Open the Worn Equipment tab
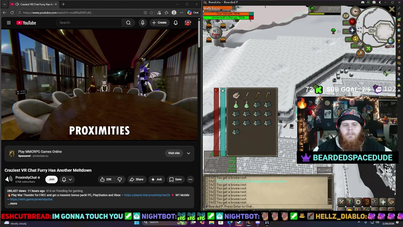Image resolution: width=403 pixels, height=227 pixels. (375, 202)
